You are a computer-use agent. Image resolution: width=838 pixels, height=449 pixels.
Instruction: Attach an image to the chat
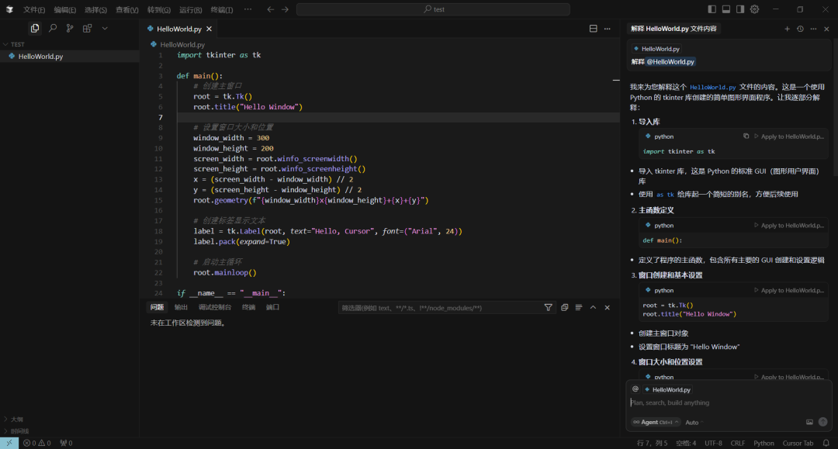pyautogui.click(x=809, y=423)
